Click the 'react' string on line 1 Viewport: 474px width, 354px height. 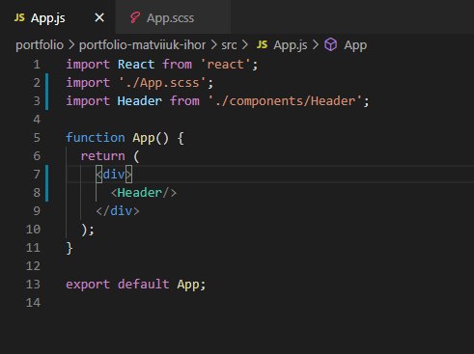coord(225,65)
